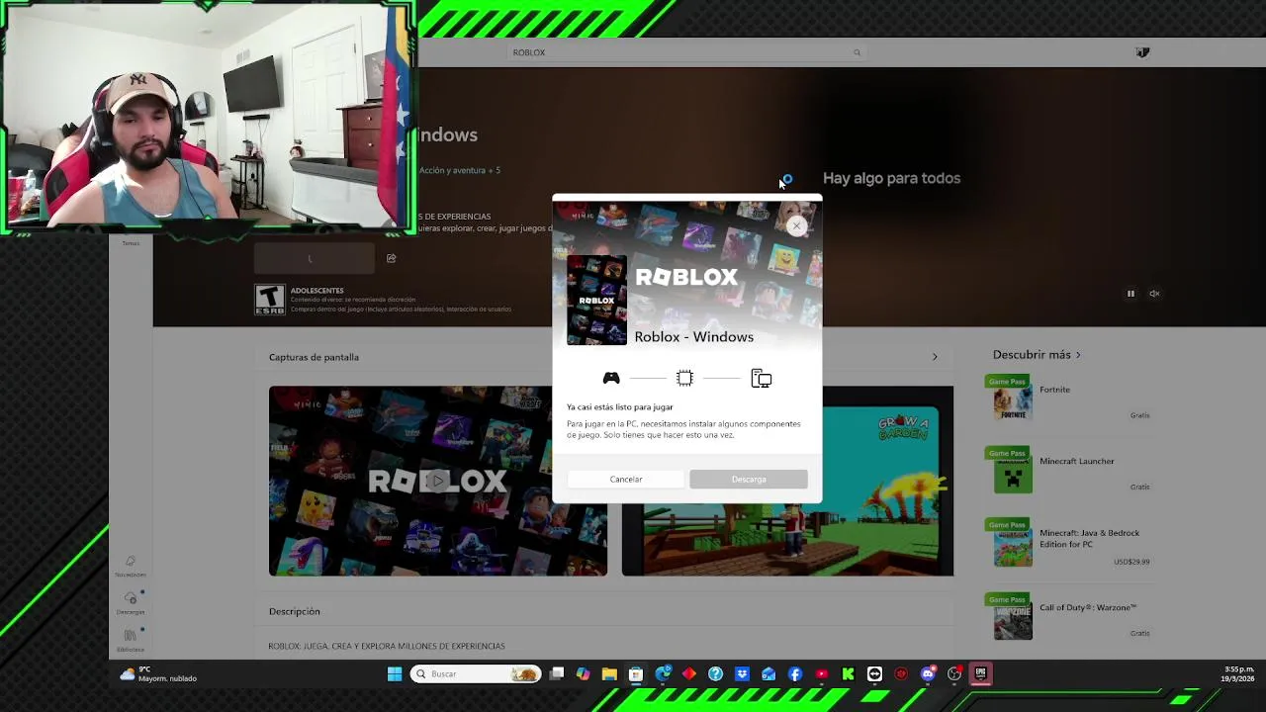Play the Roblox trailer screenshot video

(438, 481)
